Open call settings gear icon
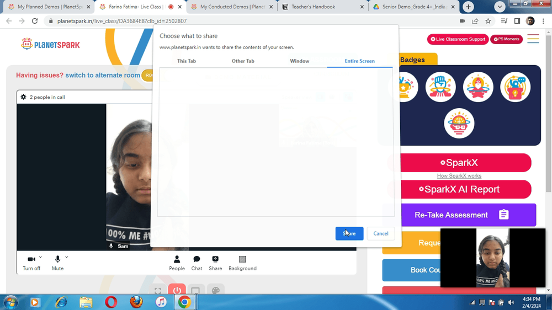 pos(23,97)
